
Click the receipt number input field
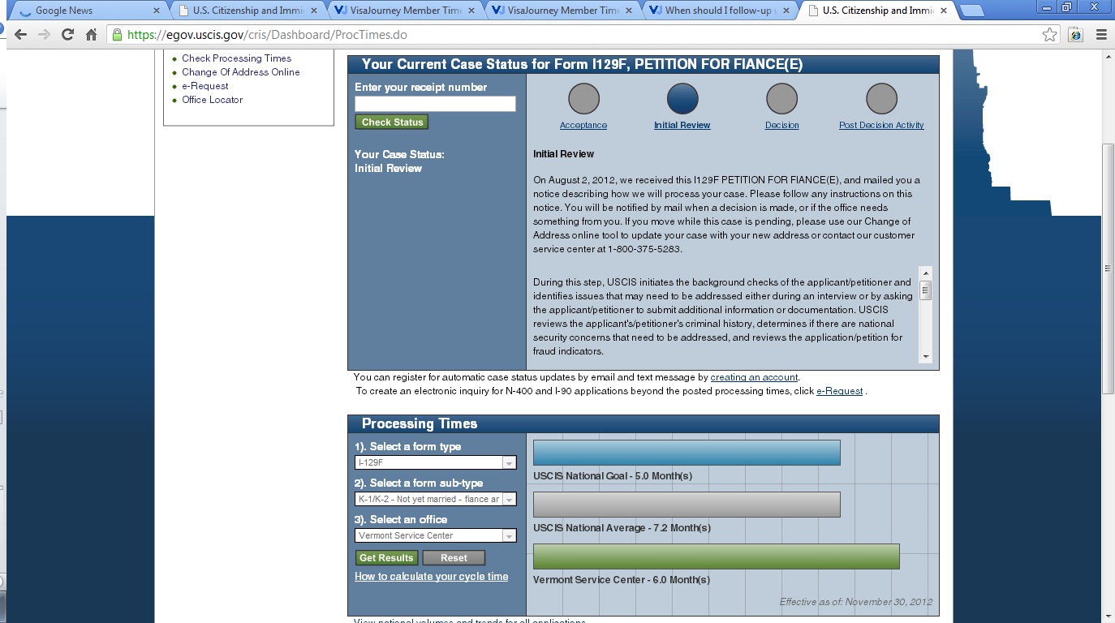[x=435, y=104]
